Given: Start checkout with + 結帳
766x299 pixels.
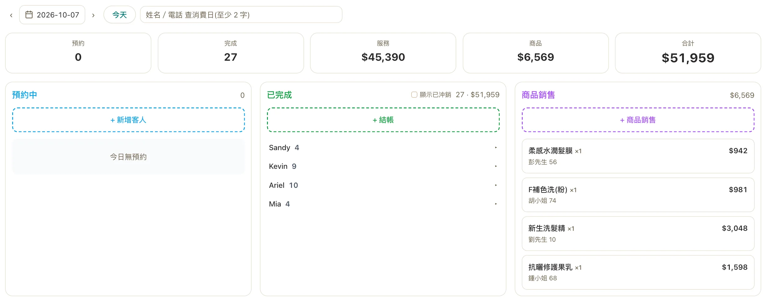Looking at the screenshot, I should [x=383, y=120].
